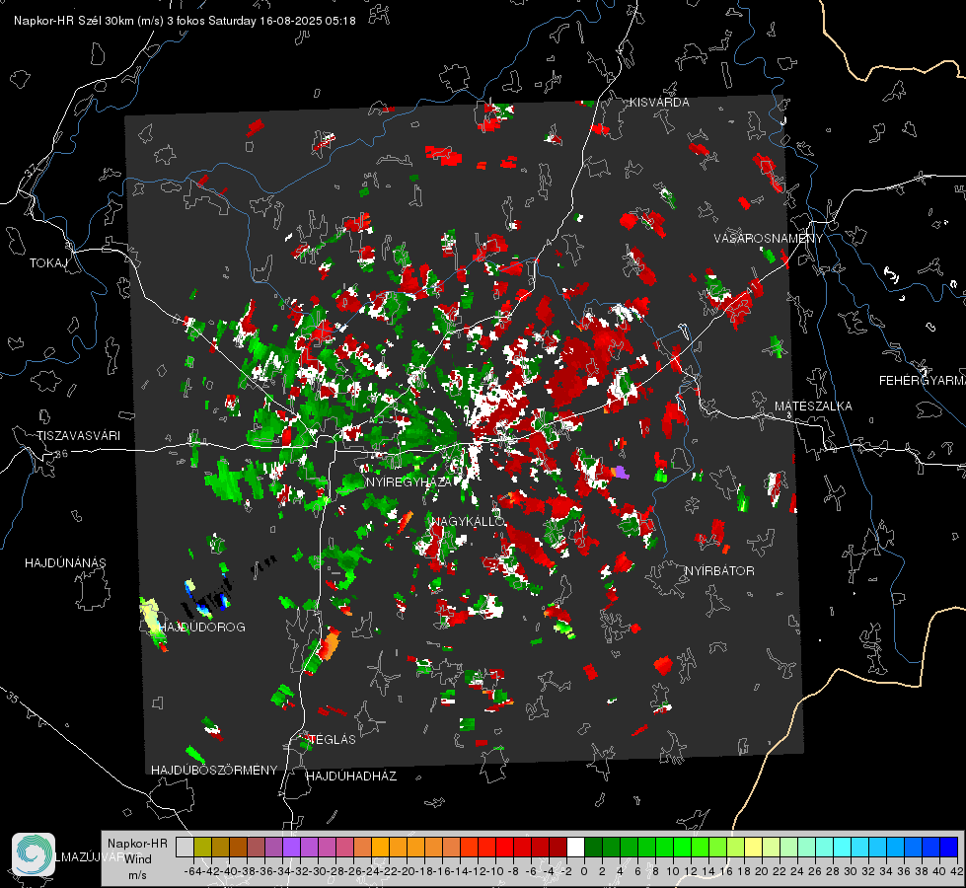
Task: Pick the deep blue swatch between 40 and 42
Action: click(949, 848)
